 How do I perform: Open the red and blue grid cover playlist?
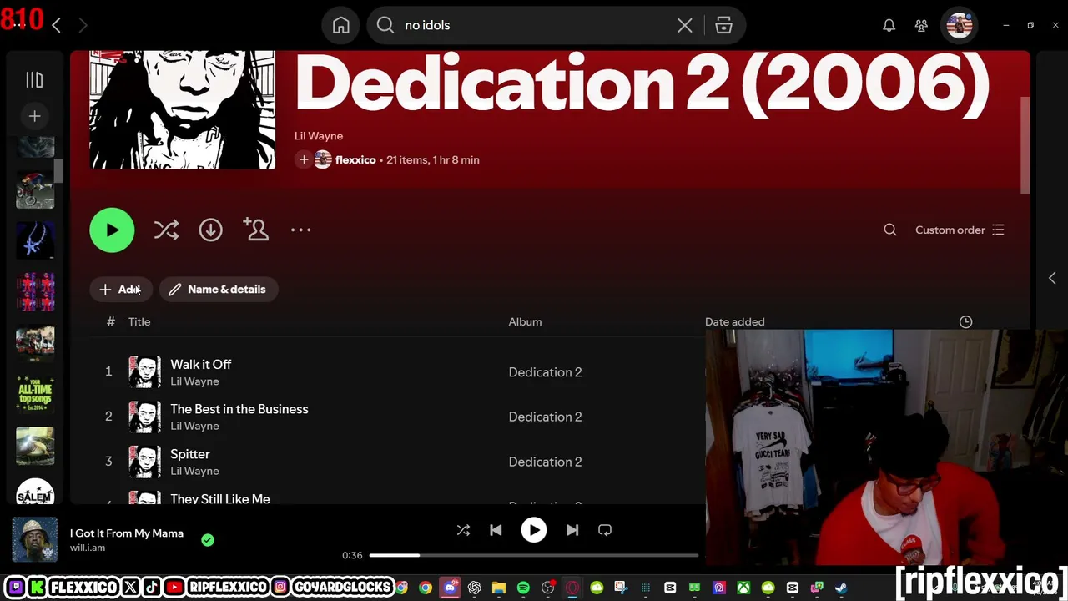click(35, 291)
